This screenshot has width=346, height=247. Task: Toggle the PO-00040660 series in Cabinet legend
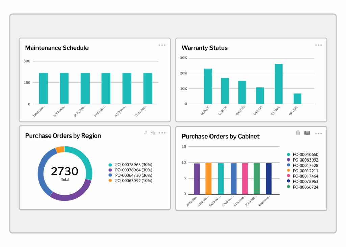tap(306, 154)
